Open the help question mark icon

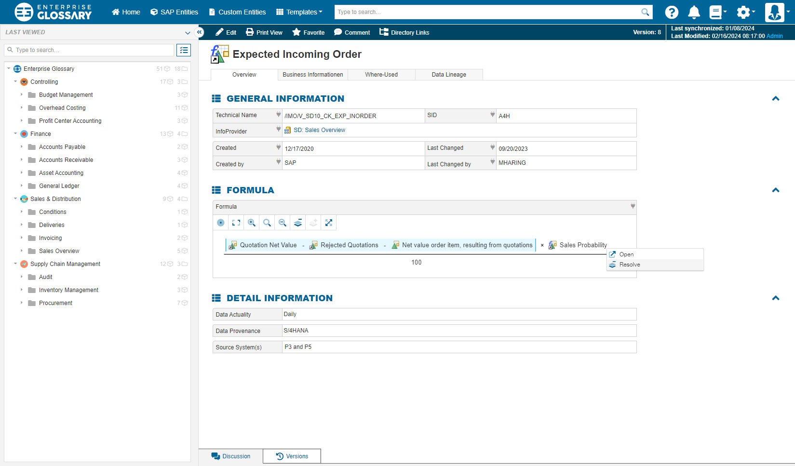pos(672,12)
